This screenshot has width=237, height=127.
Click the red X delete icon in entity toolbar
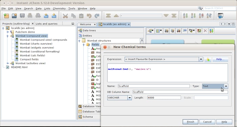(x=205, y=31)
